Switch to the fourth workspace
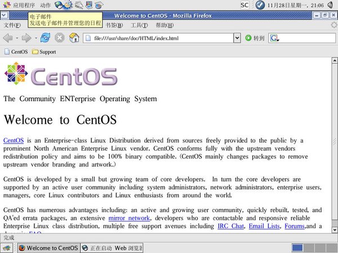Image resolution: width=338 pixels, height=253 pixels. [x=332, y=248]
